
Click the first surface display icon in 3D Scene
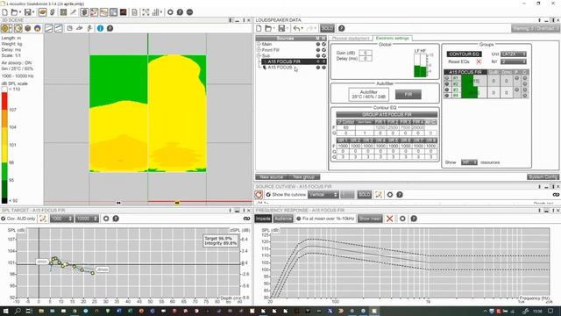[x=49, y=28]
